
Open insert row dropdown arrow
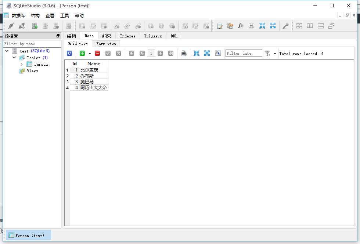(90, 54)
